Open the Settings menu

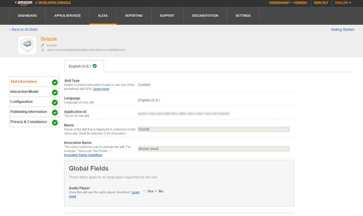tap(243, 15)
